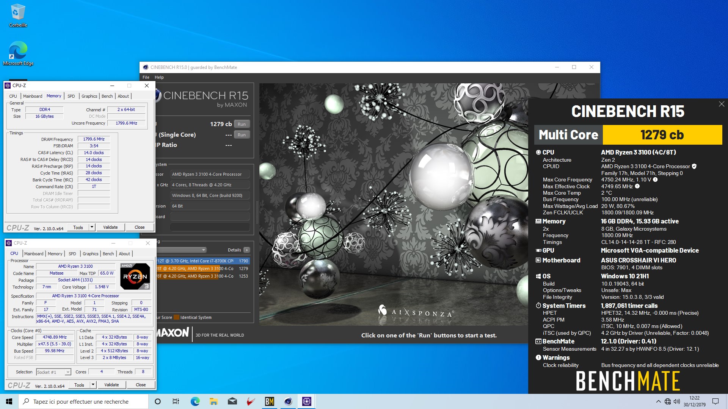Open the Windows Start menu
The height and width of the screenshot is (409, 728).
(x=9, y=401)
